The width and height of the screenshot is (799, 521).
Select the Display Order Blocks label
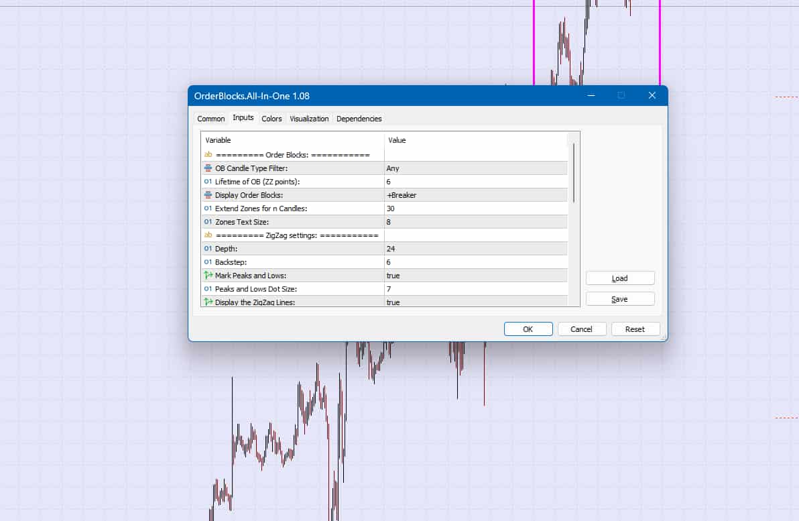pyautogui.click(x=249, y=195)
